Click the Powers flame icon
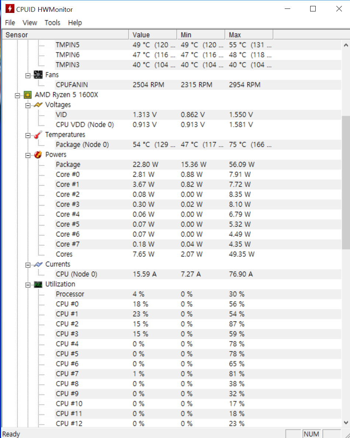The width and height of the screenshot is (350, 438). [38, 155]
